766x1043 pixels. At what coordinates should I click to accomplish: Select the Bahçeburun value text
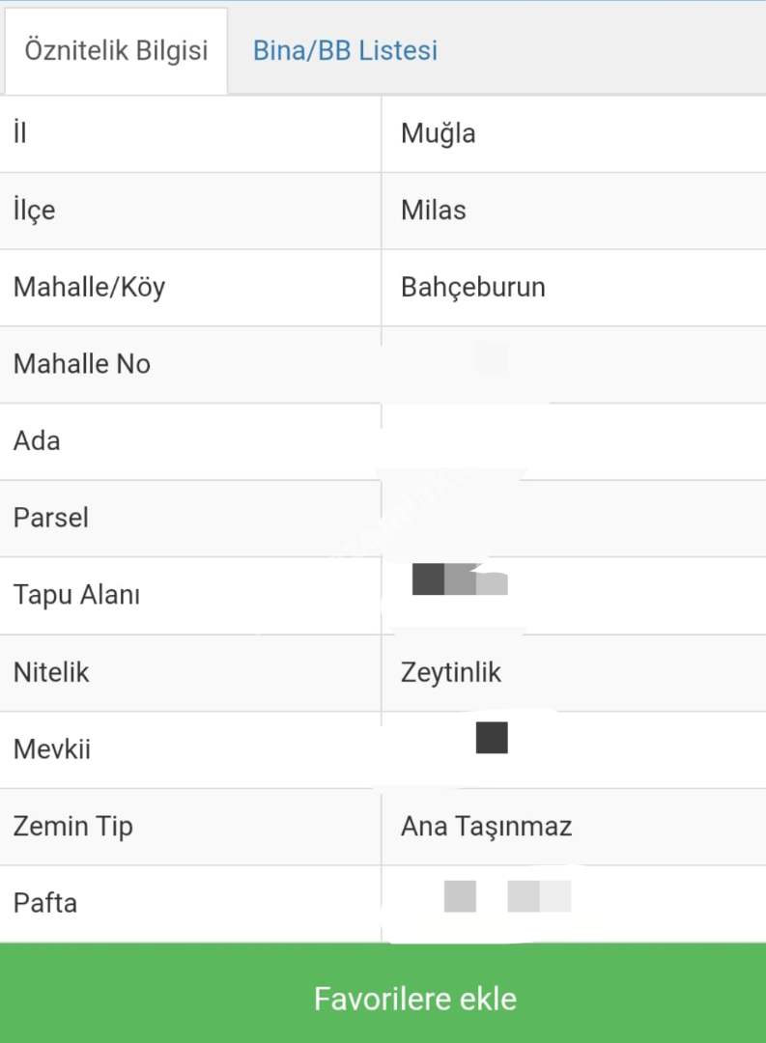(x=472, y=288)
